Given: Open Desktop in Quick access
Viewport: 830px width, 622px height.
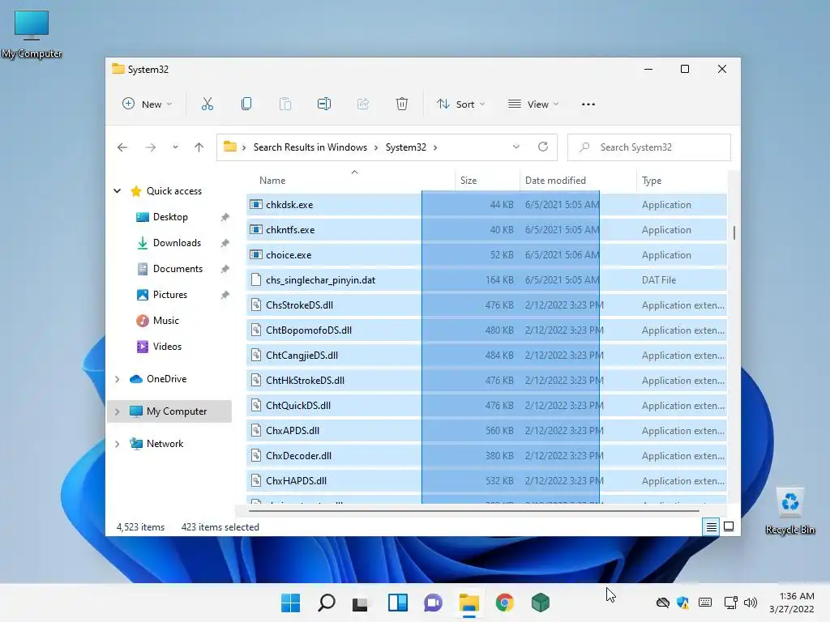Looking at the screenshot, I should pos(169,217).
